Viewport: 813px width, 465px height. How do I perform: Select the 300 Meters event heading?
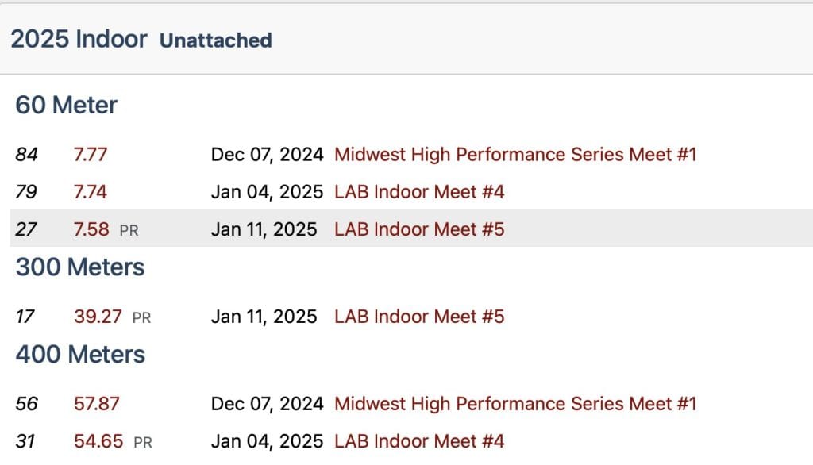click(80, 267)
